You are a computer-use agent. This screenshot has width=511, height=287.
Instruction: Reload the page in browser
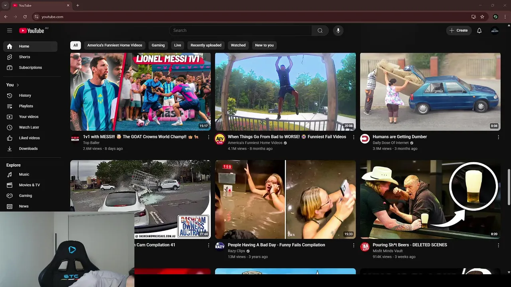pos(25,17)
